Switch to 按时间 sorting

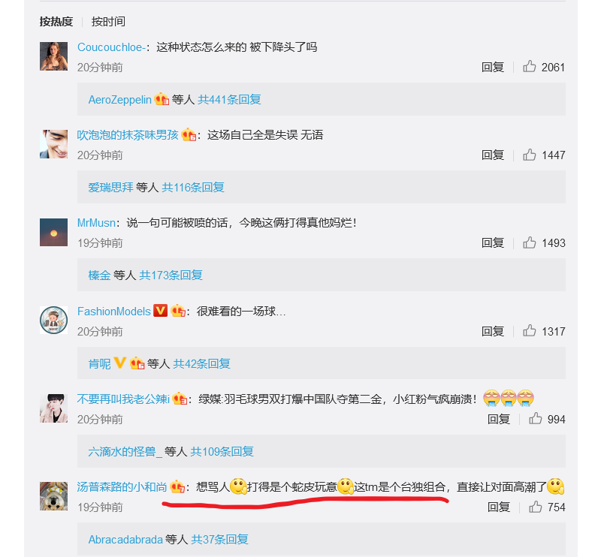(x=108, y=22)
